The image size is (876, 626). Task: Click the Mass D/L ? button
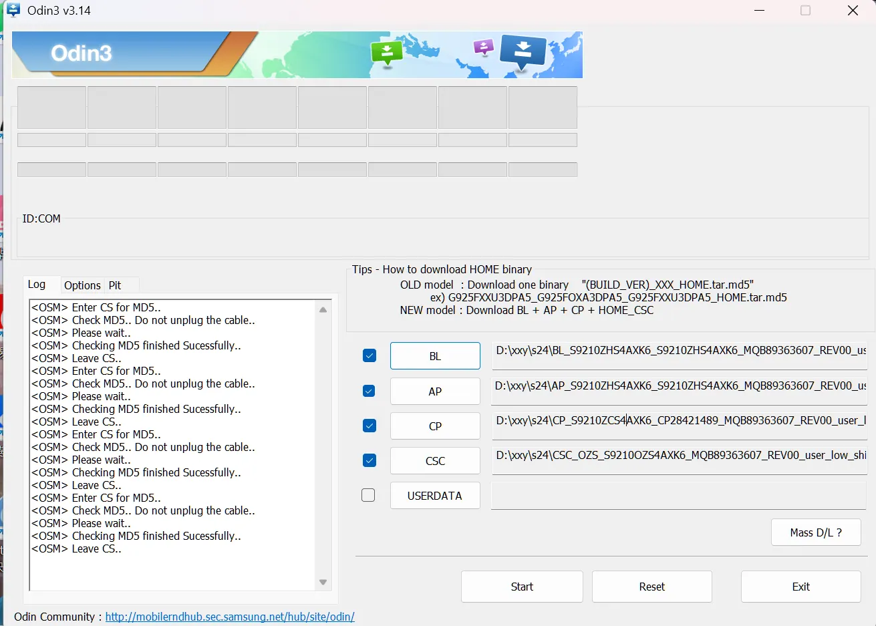coord(815,532)
